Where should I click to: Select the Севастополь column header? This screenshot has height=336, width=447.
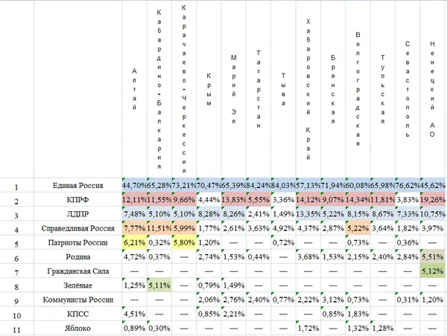point(408,89)
